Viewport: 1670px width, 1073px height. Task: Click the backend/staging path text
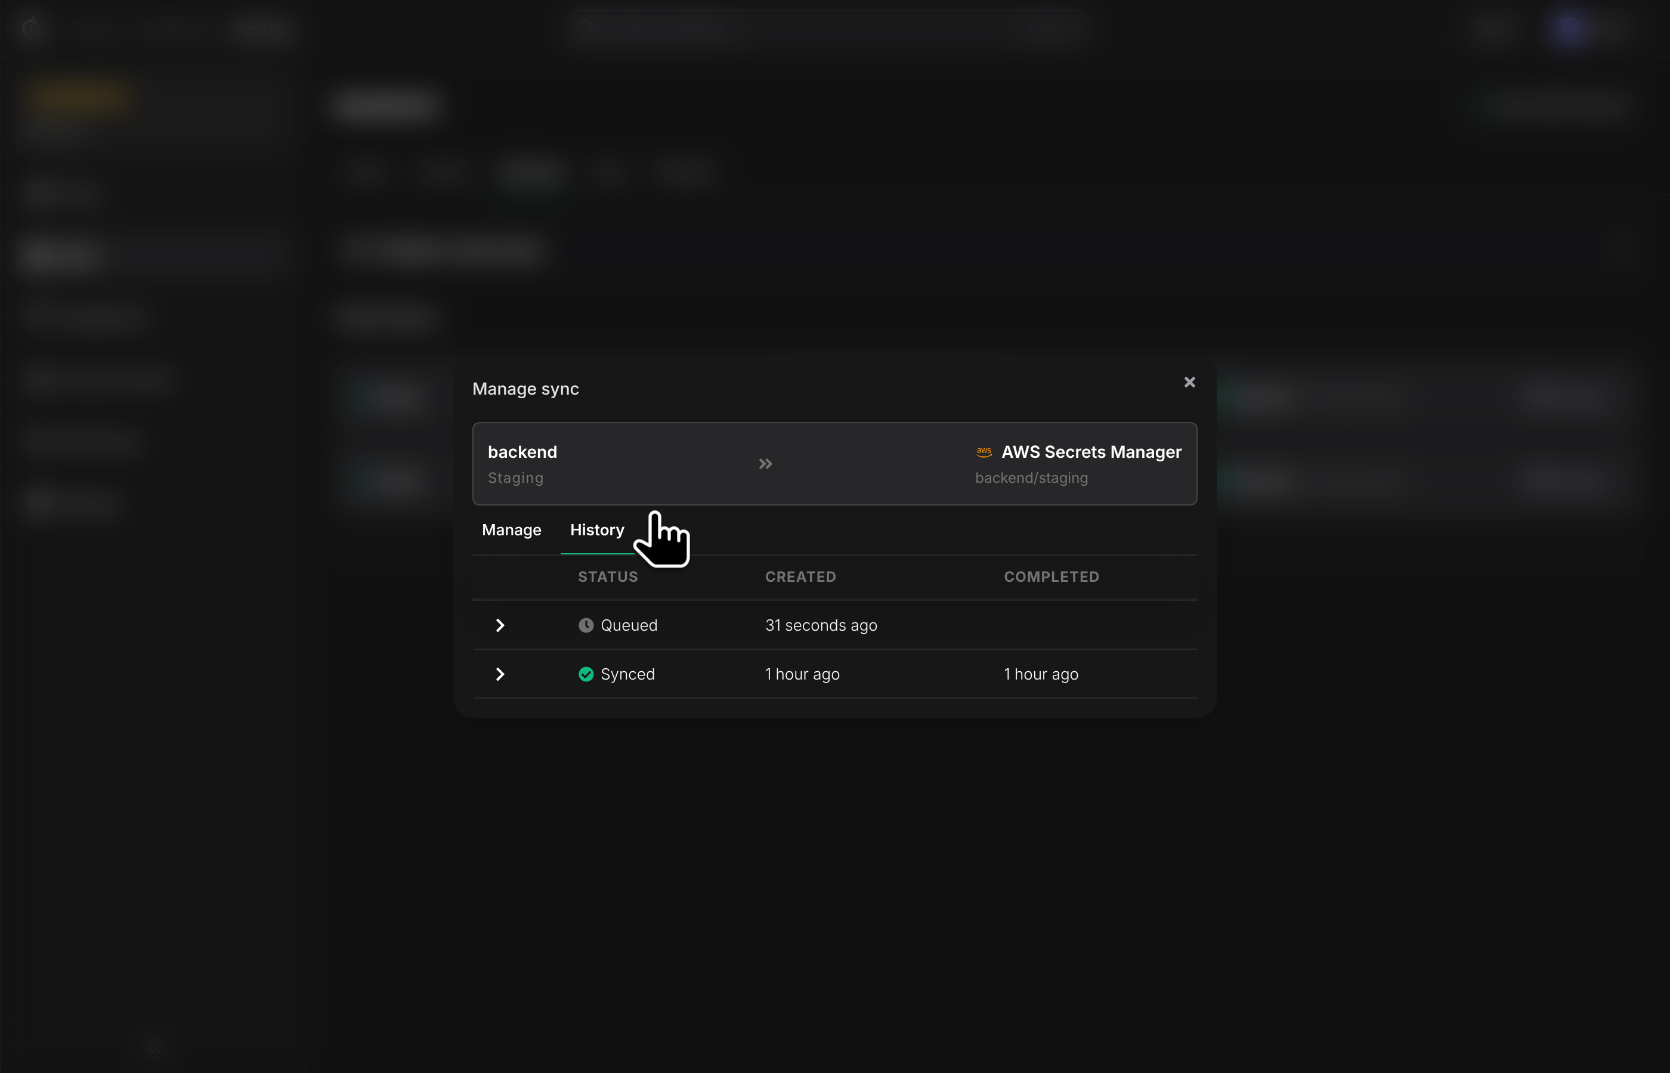(1031, 478)
